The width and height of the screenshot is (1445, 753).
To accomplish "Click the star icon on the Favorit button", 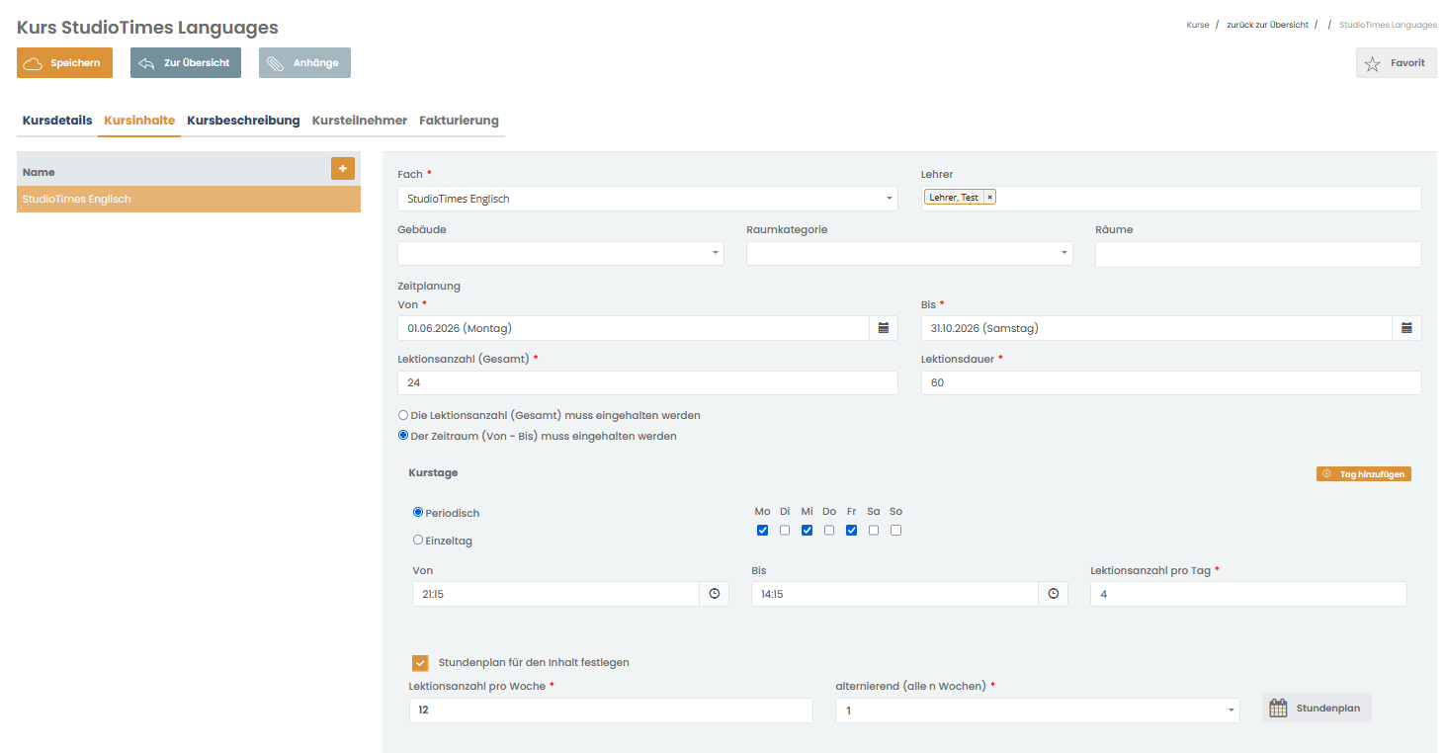I will coord(1373,63).
